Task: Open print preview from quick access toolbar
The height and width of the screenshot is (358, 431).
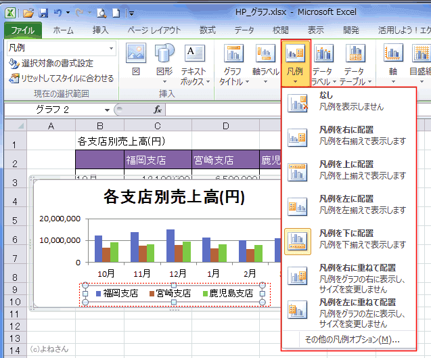Action: pos(101,13)
